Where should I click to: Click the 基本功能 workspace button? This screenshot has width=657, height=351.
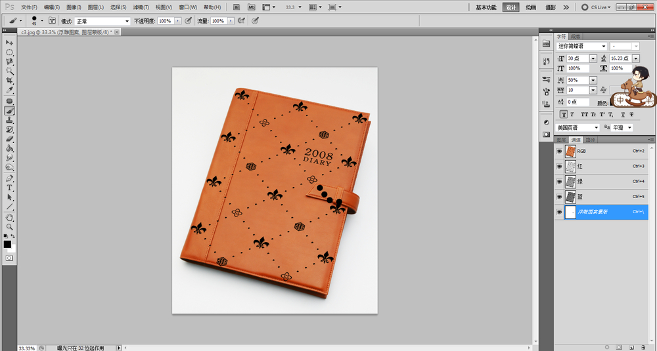point(487,7)
